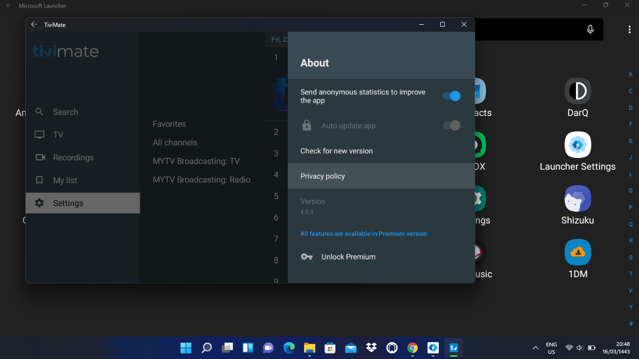Jump to letter Q in the launcher index
The height and width of the screenshot is (359, 639).
(631, 224)
